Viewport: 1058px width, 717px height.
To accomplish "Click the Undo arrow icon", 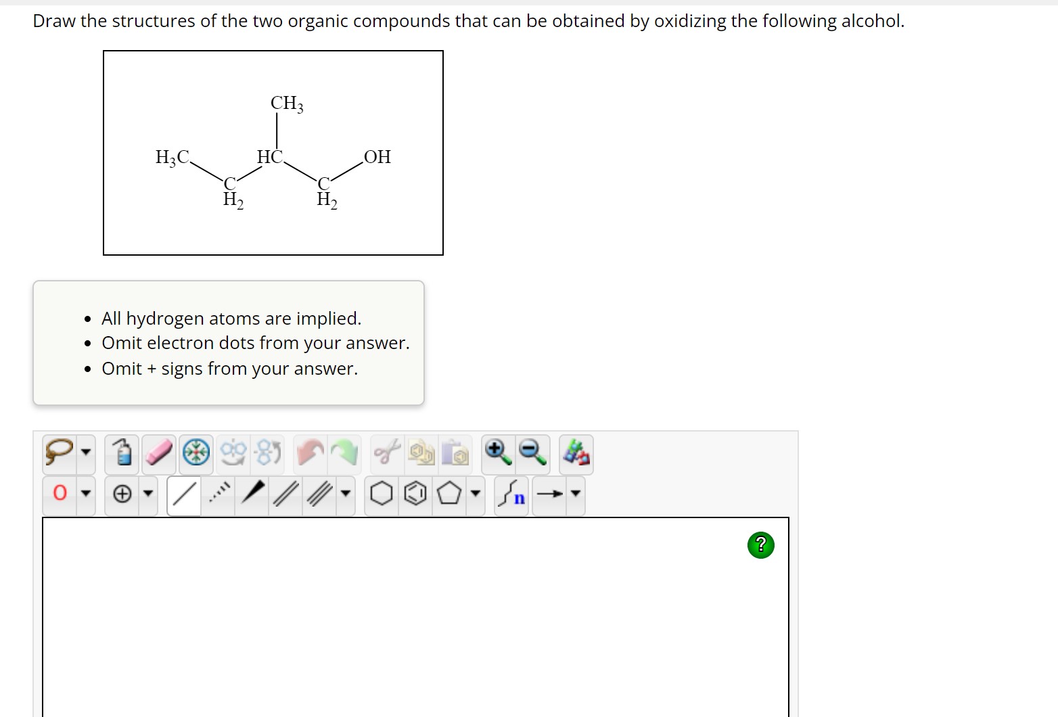I will tap(310, 453).
